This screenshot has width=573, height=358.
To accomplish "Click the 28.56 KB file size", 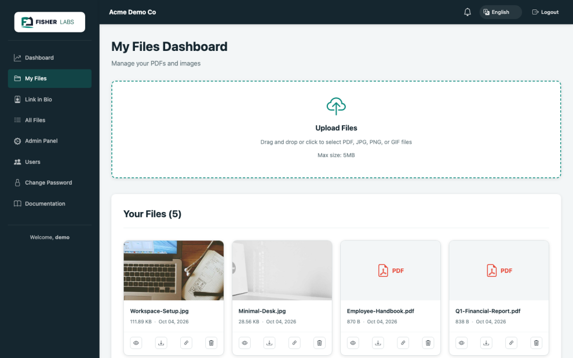I will pyautogui.click(x=249, y=322).
